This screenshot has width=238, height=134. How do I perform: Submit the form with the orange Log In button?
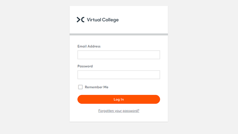click(119, 99)
